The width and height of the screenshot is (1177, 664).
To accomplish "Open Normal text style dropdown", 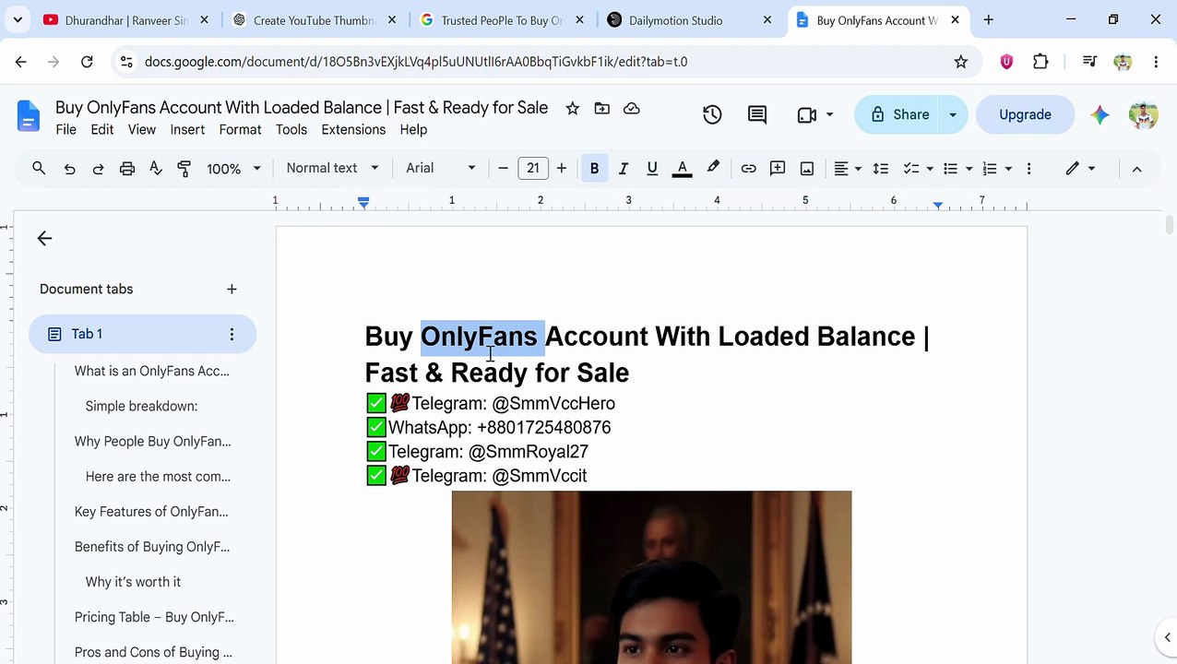I will click(x=332, y=168).
